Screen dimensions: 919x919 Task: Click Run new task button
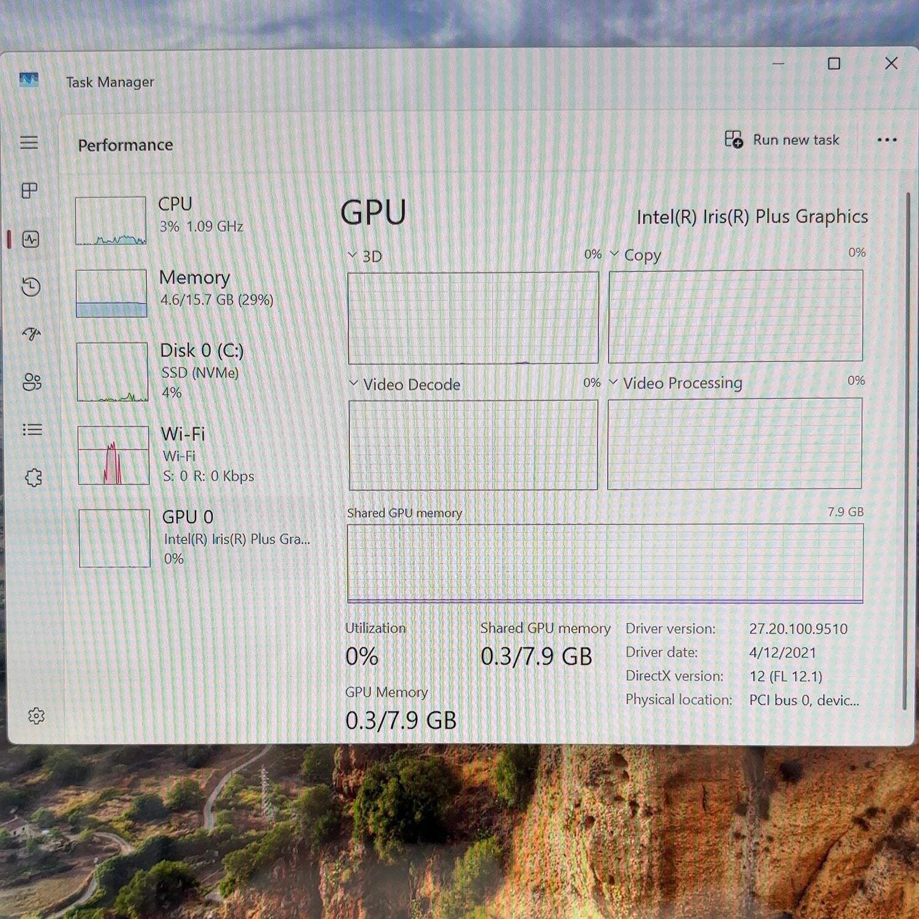tap(782, 140)
